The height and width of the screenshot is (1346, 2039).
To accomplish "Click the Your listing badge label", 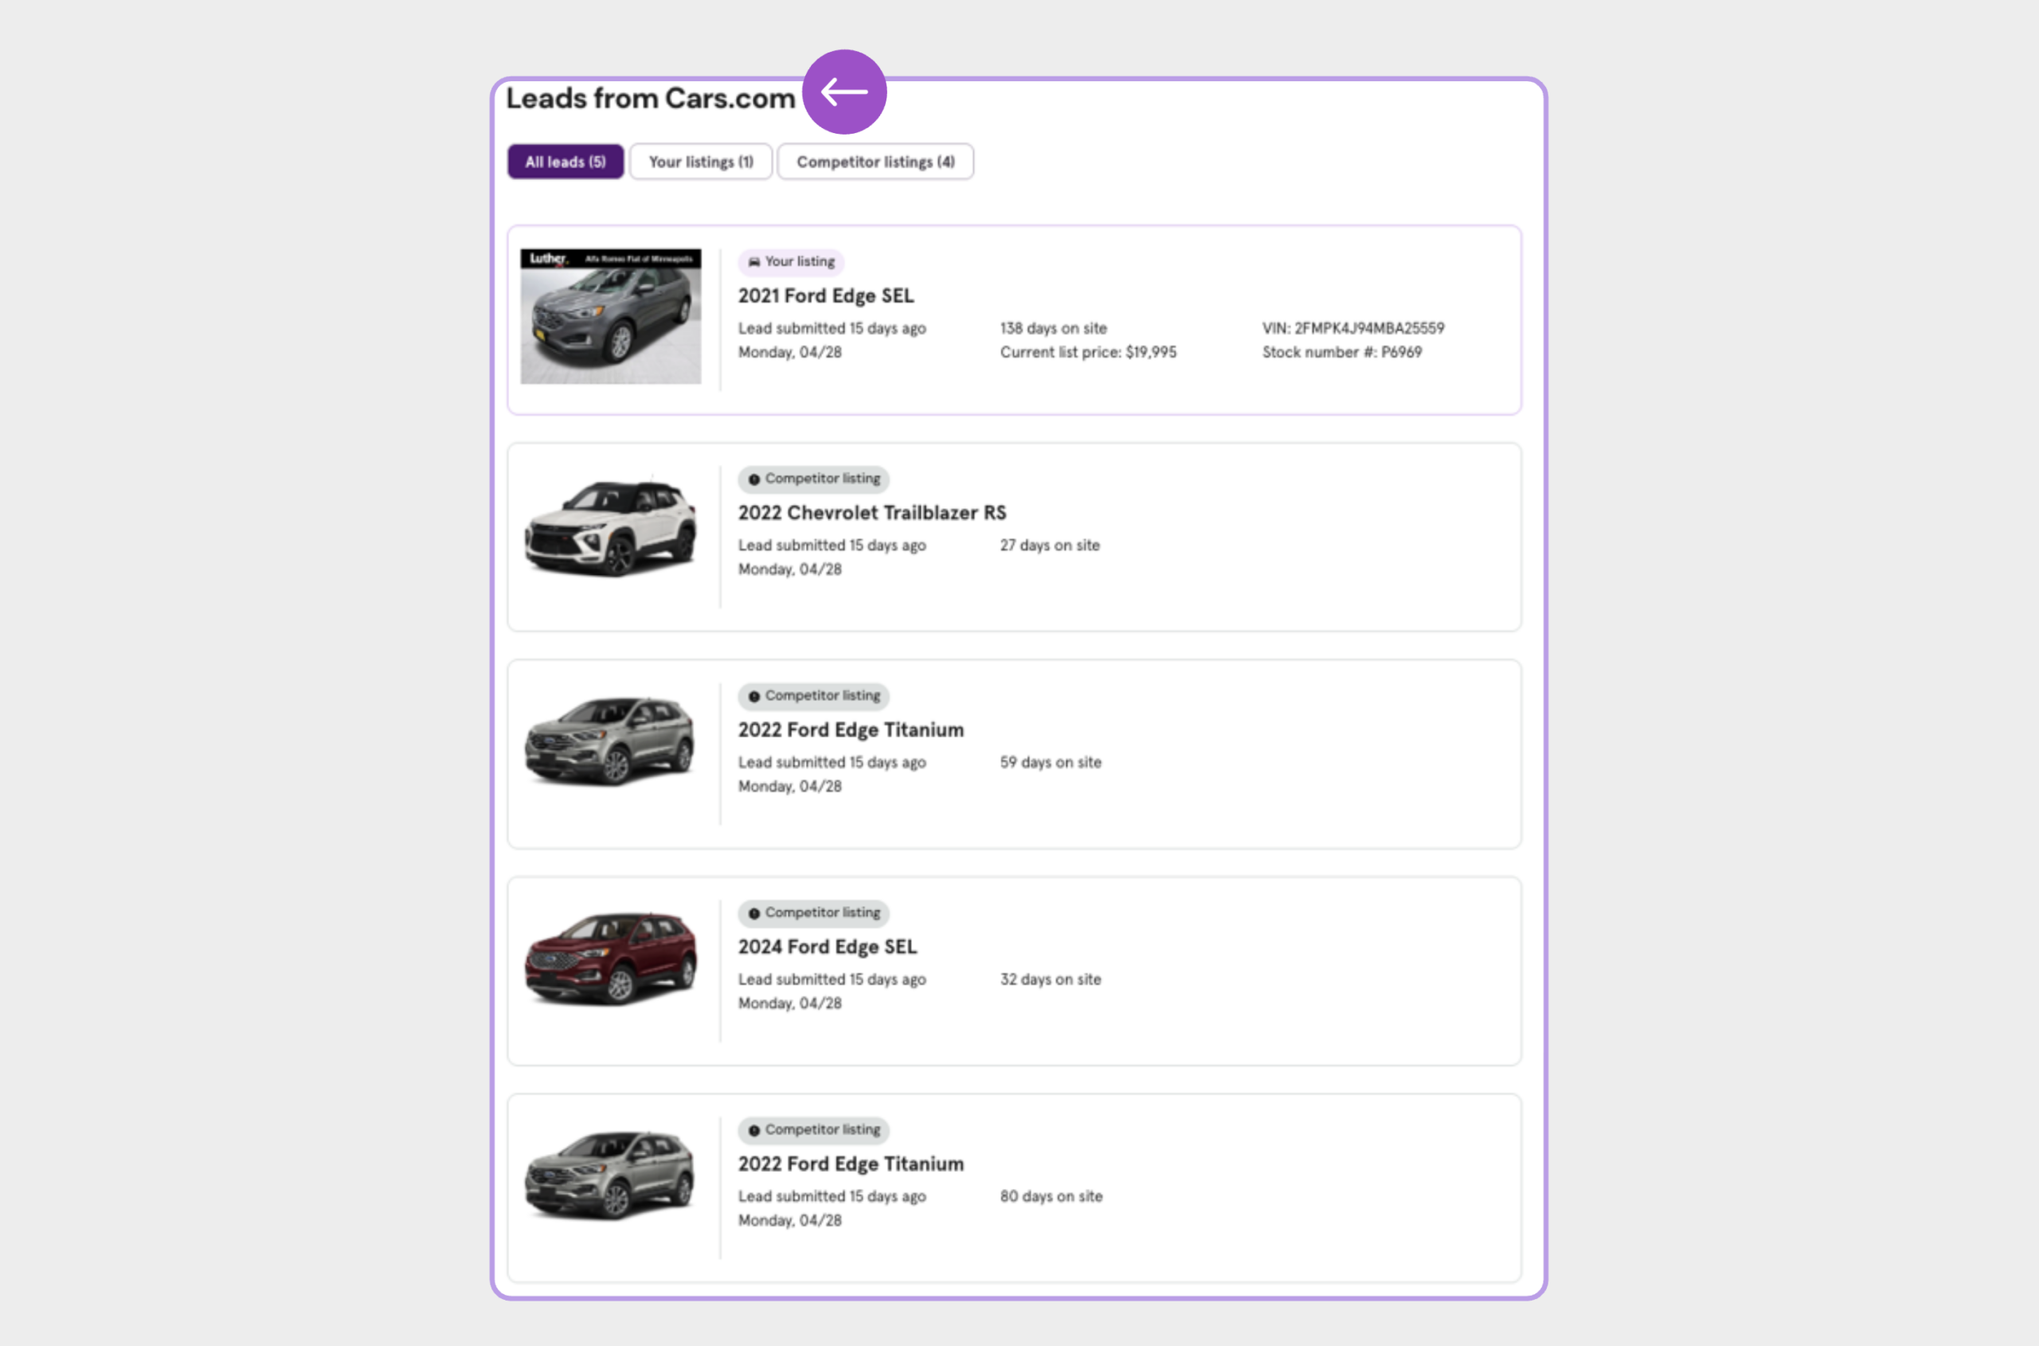I will (x=800, y=262).
